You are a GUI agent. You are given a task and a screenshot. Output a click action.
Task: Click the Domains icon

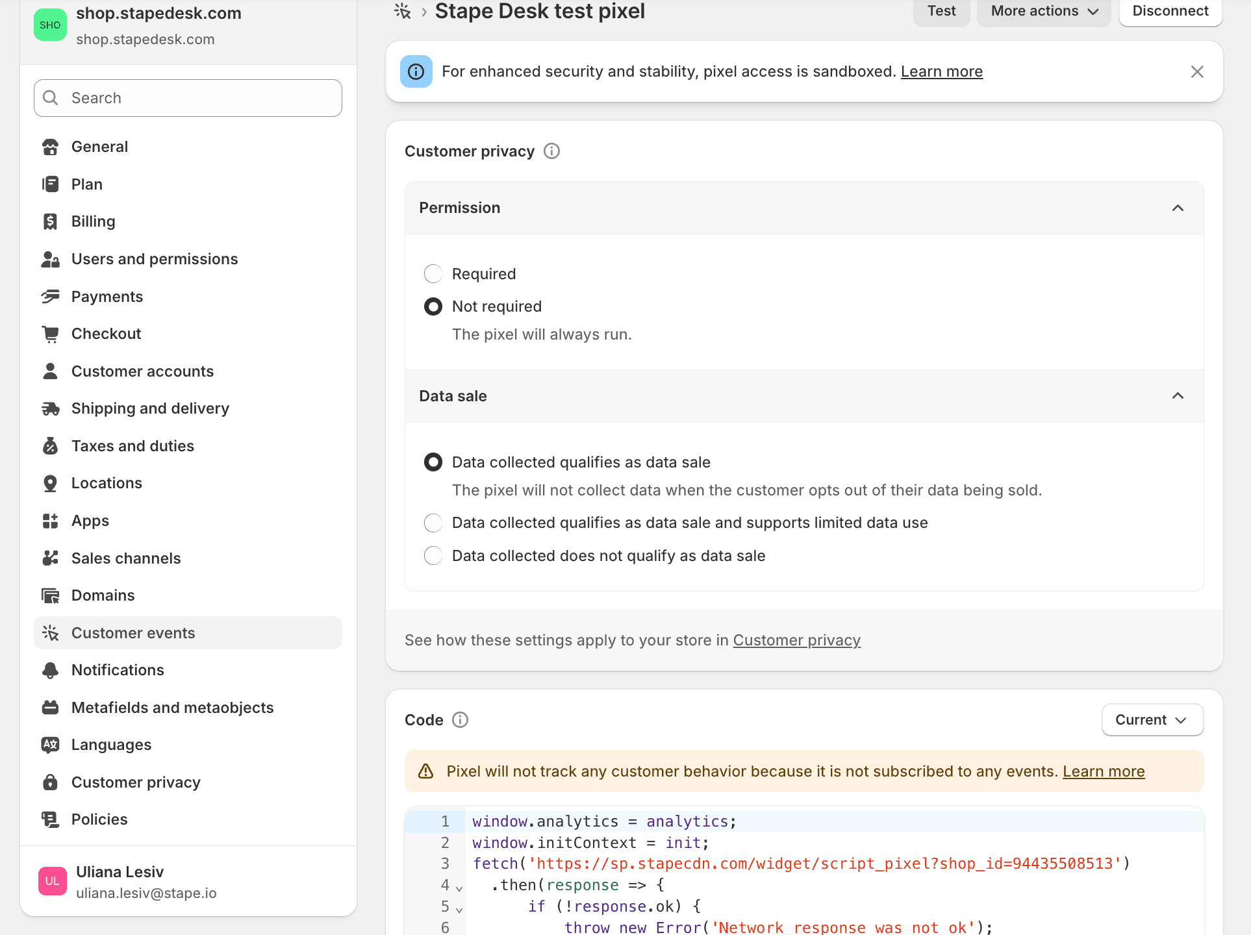pos(50,595)
